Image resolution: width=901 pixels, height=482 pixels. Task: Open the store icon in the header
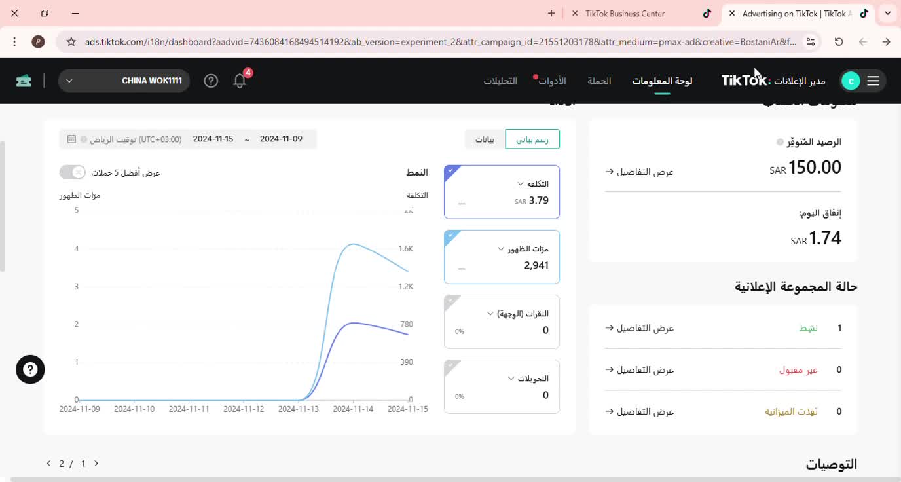[24, 81]
